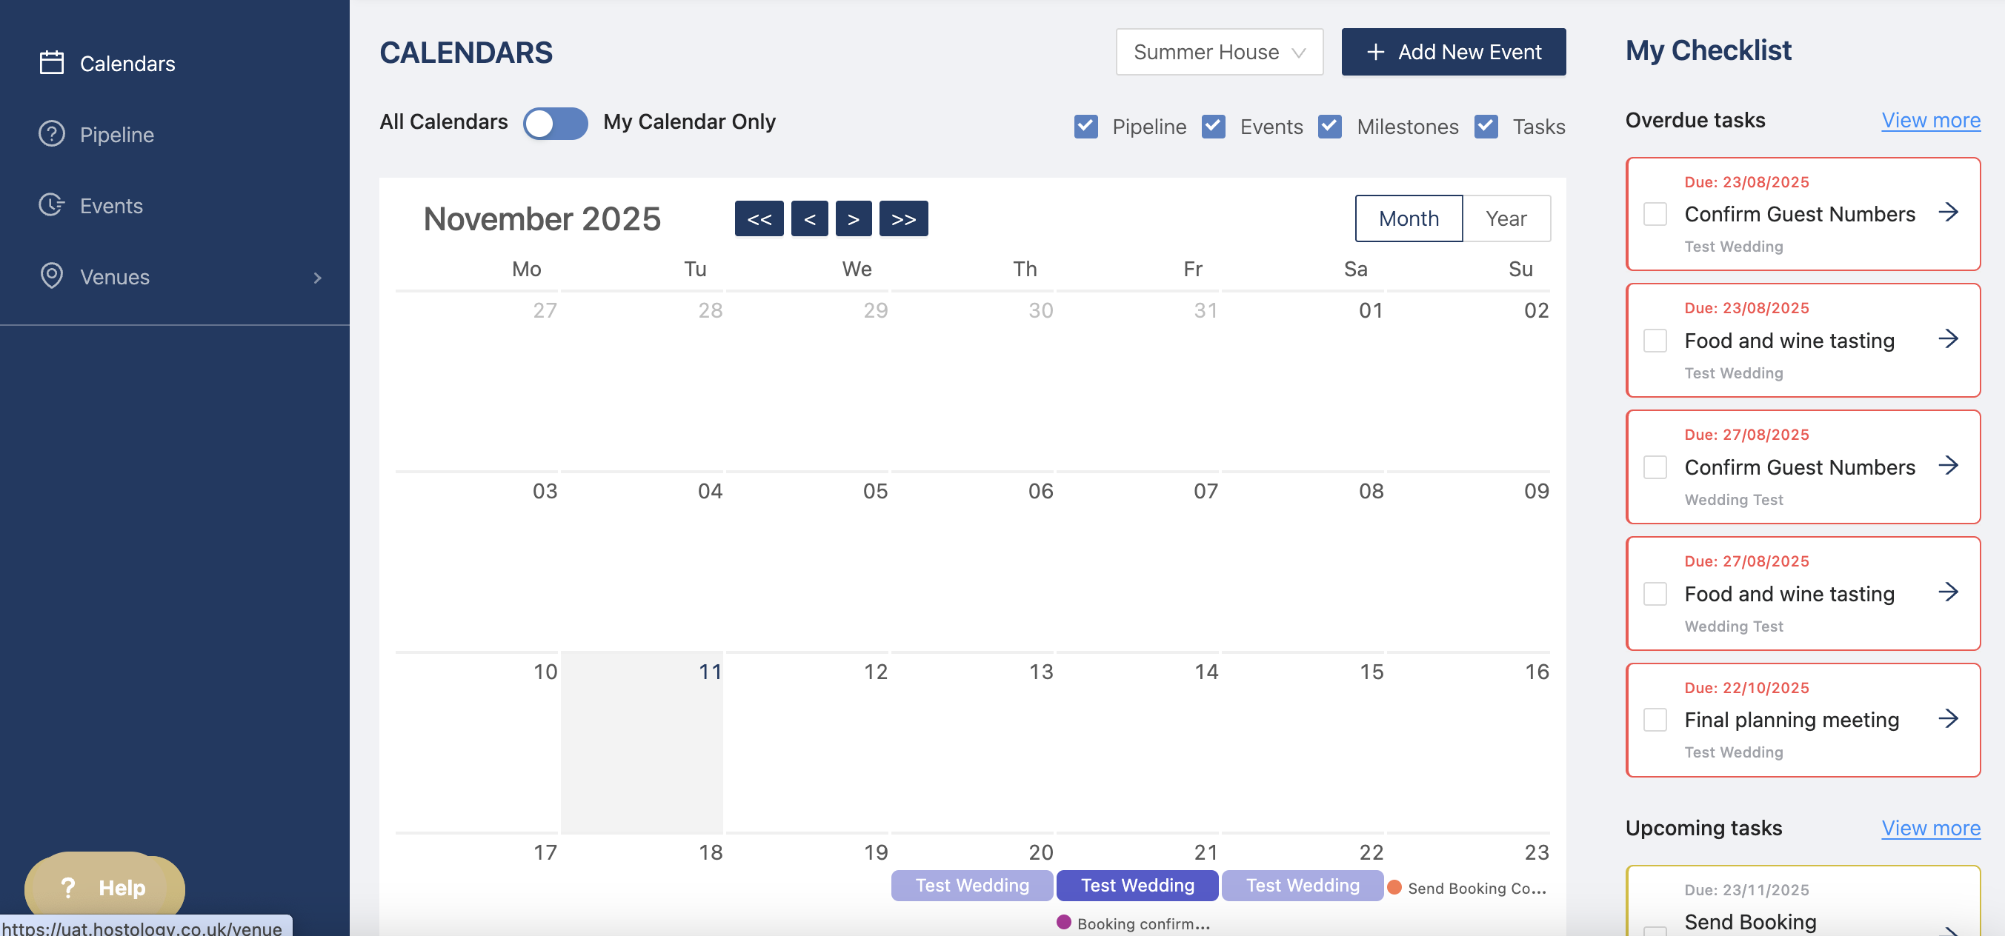Select the Month view tab

point(1408,218)
